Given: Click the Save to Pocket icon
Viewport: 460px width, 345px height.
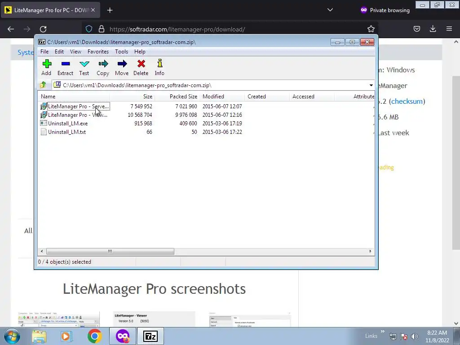Looking at the screenshot, I should pos(417,29).
